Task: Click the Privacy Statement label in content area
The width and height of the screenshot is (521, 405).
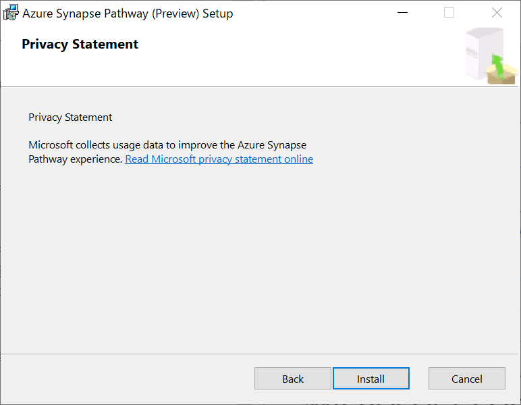Action: (x=70, y=117)
